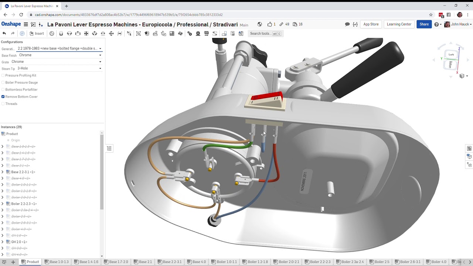Enable the Boiler Pressure Gauge checkbox
The height and width of the screenshot is (266, 473).
(3, 82)
